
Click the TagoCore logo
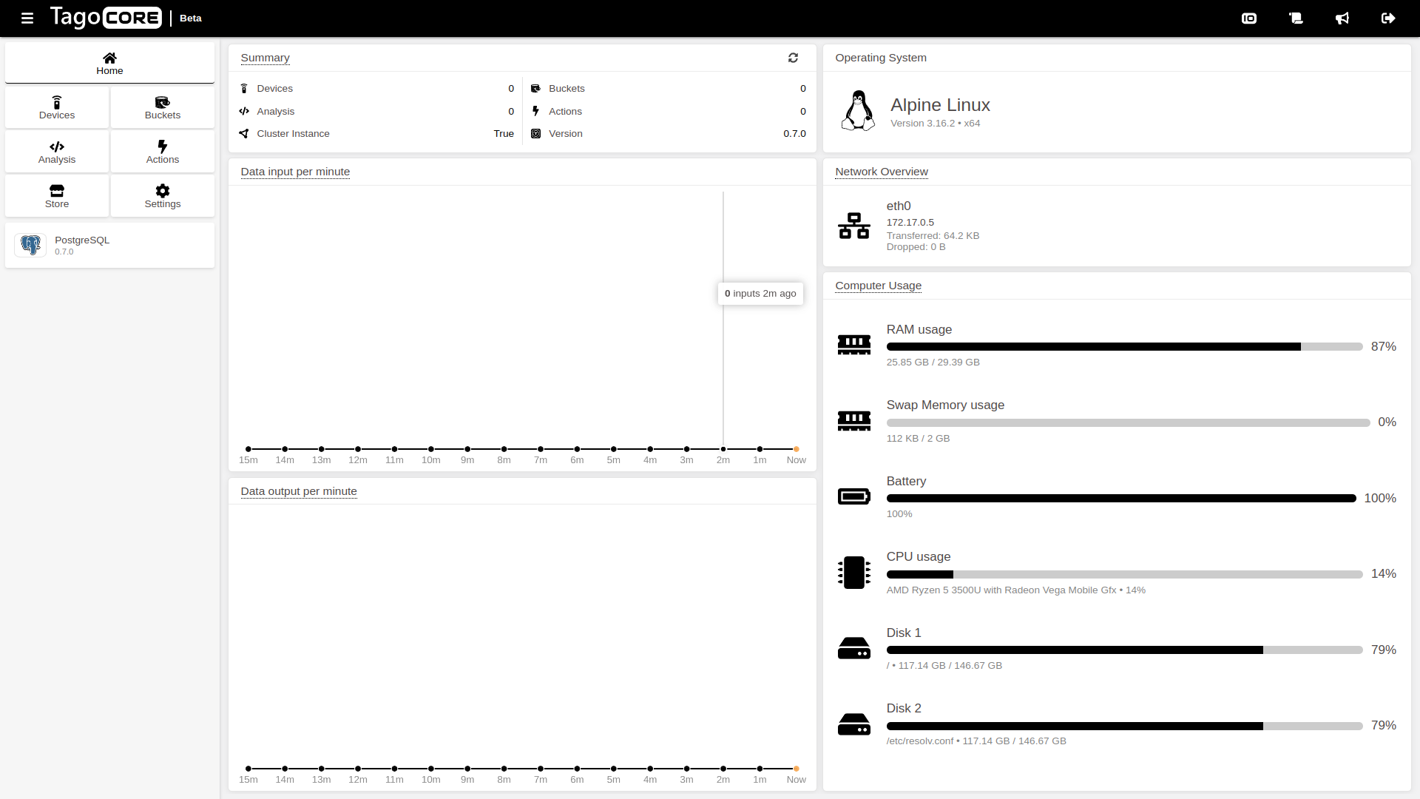106,18
